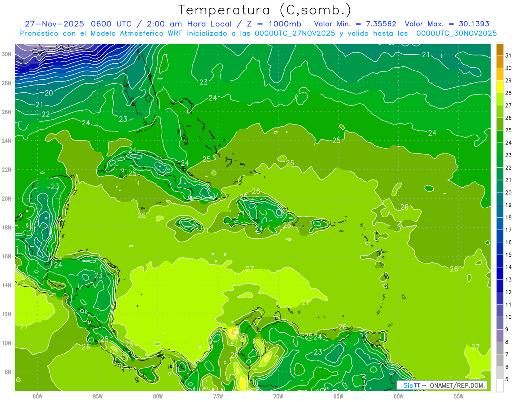Viewport: 520px width, 402px height.
Task: Click the color bar label 13
Action: coord(508,280)
